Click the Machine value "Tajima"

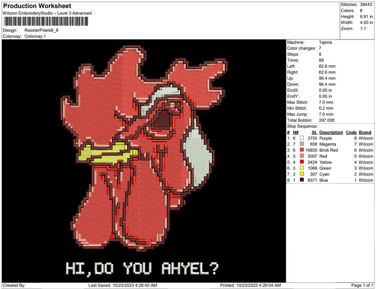[x=325, y=42]
